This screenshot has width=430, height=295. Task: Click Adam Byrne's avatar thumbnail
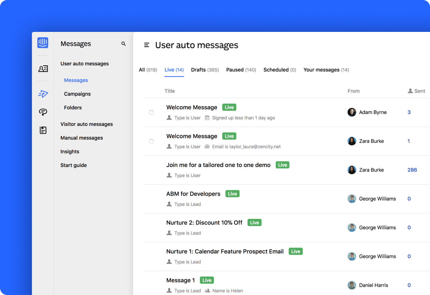coord(352,112)
